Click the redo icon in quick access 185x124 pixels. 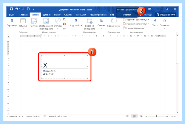point(23,9)
